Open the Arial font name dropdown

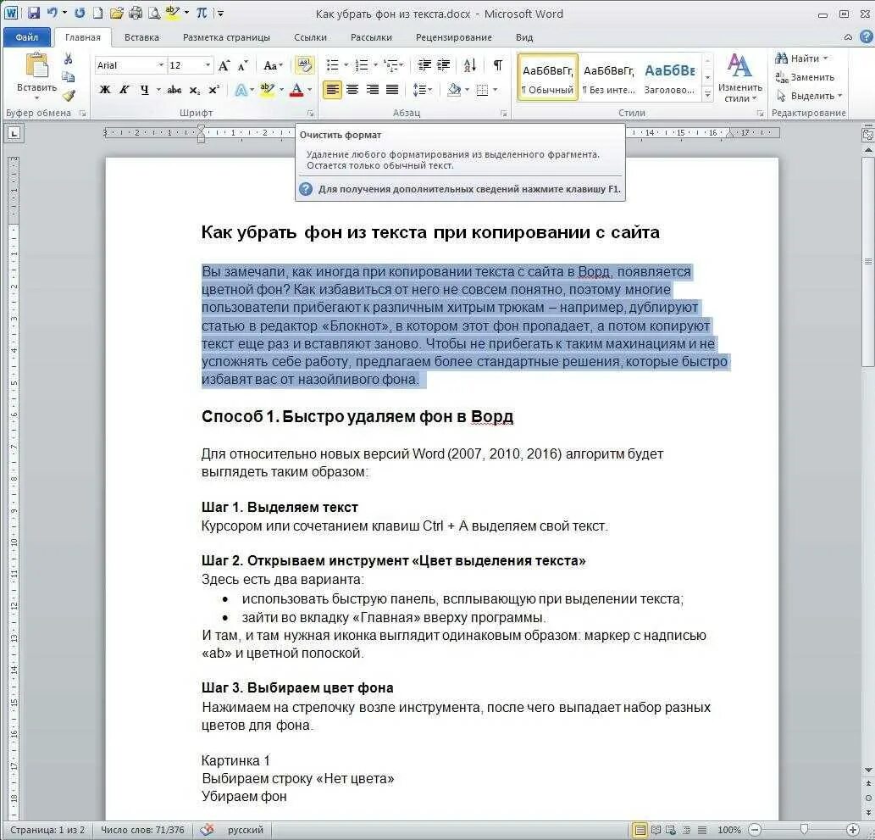pos(161,65)
